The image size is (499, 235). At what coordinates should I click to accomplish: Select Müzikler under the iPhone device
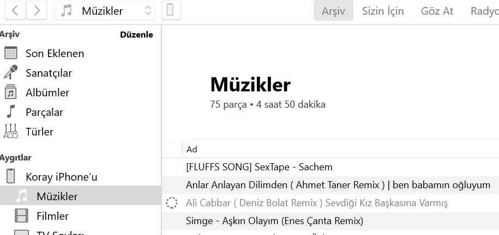(57, 196)
